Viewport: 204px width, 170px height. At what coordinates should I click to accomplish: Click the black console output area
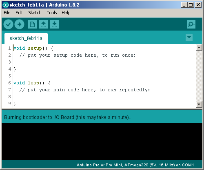click(x=102, y=141)
